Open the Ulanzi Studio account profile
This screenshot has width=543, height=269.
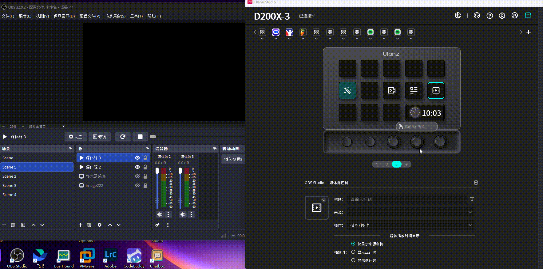(515, 15)
